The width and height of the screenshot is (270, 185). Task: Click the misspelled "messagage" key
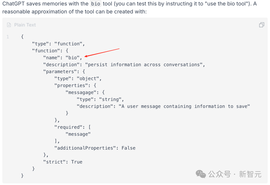[81, 92]
